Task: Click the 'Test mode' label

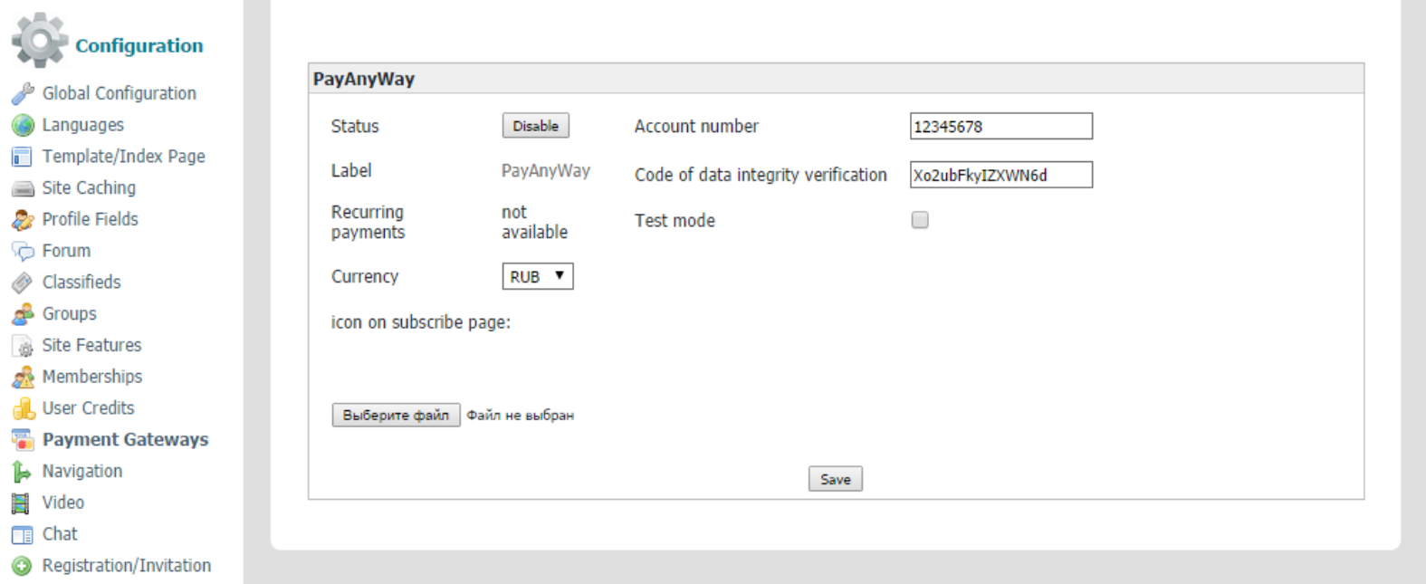Action: tap(675, 220)
